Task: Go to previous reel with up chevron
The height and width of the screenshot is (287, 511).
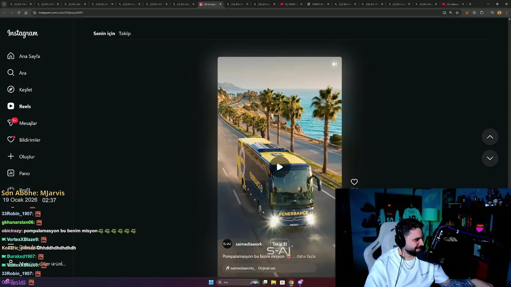Action: tap(490, 137)
